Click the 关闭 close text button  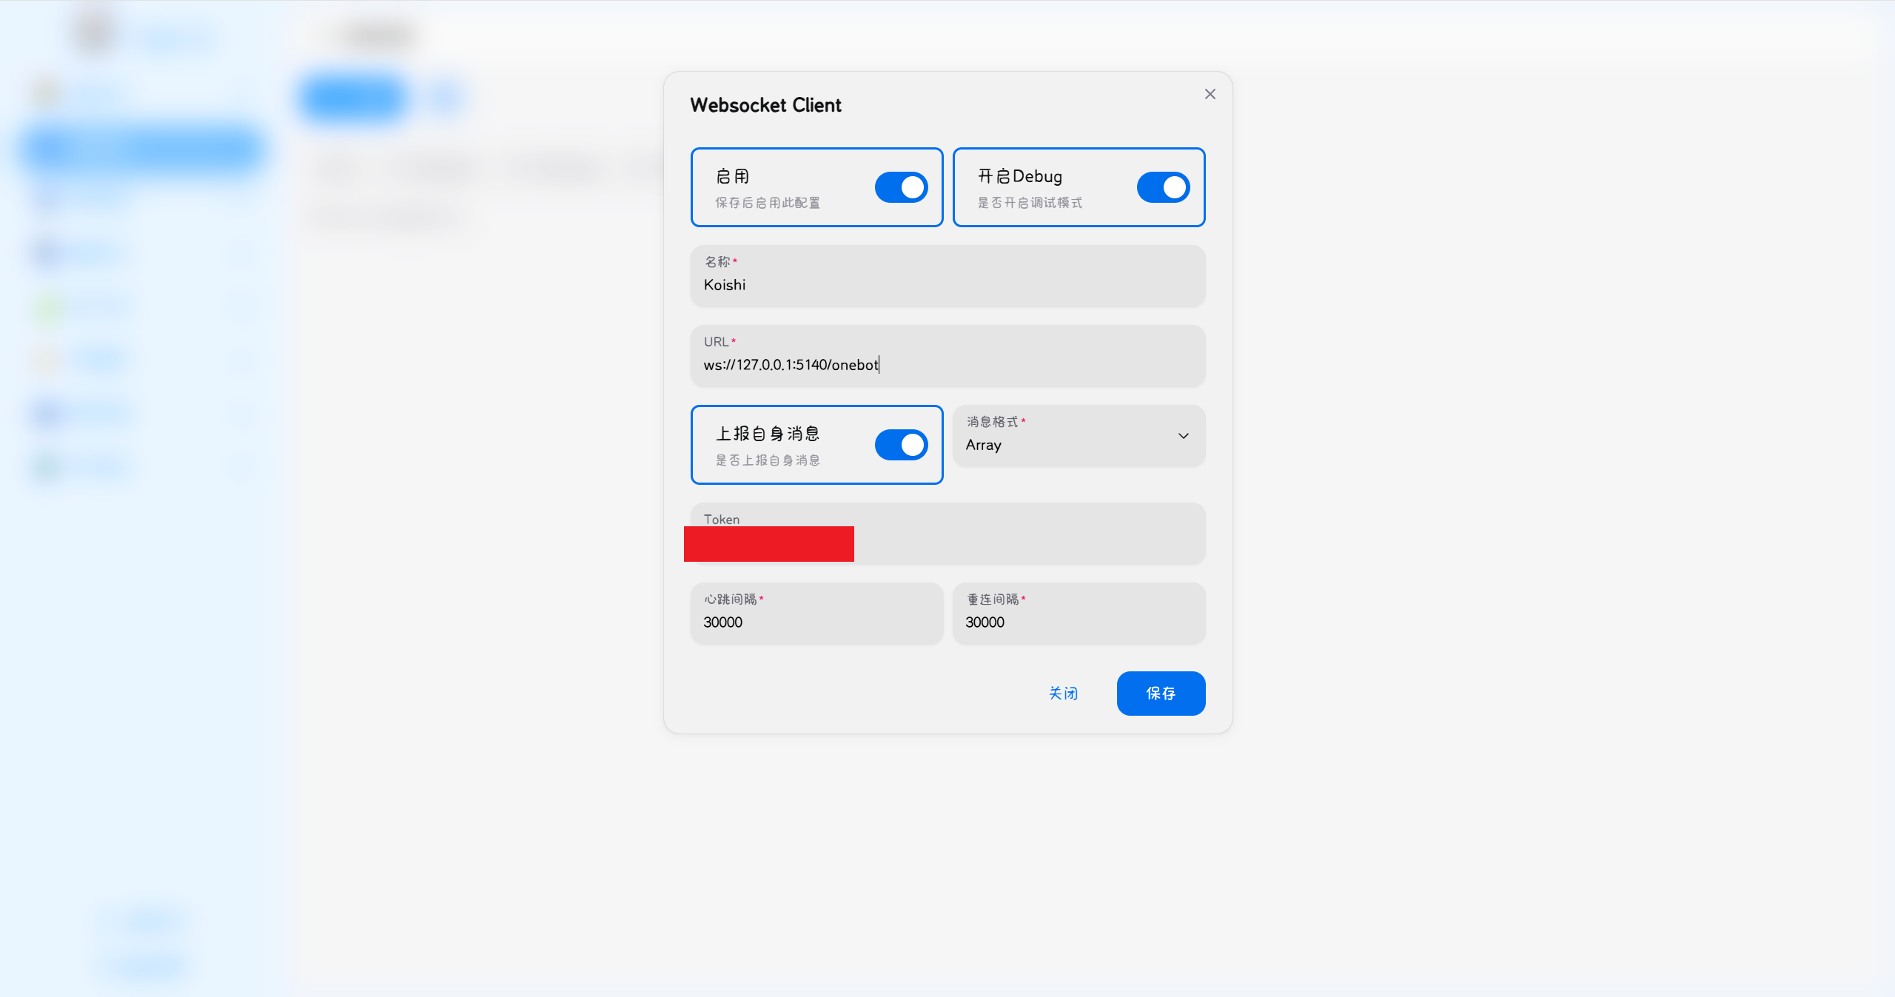(x=1063, y=694)
